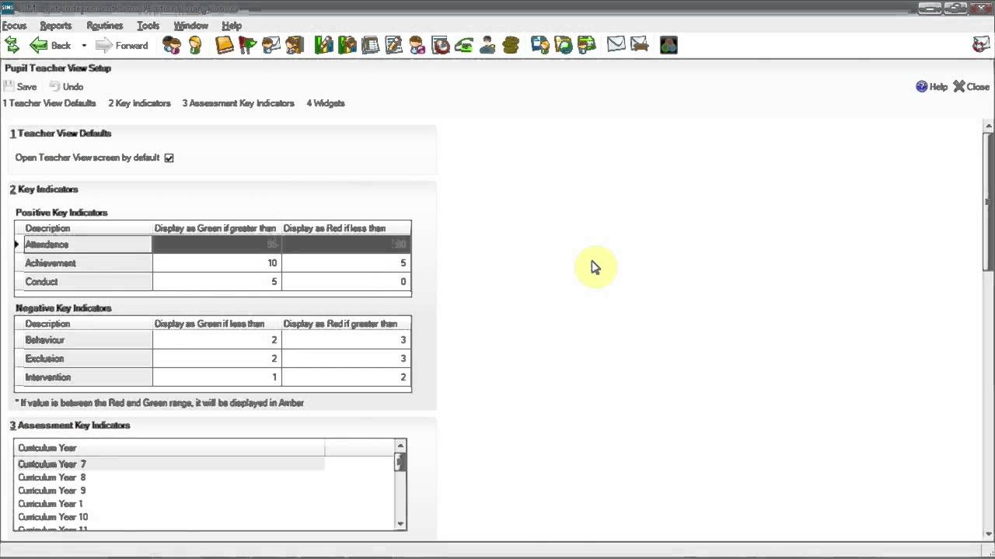Edit Achievement green threshold value 10
This screenshot has width=995, height=559.
click(217, 263)
